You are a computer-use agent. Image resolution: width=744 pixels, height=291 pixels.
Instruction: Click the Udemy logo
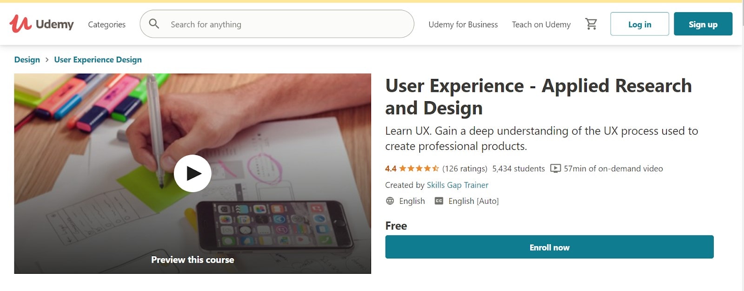(41, 24)
